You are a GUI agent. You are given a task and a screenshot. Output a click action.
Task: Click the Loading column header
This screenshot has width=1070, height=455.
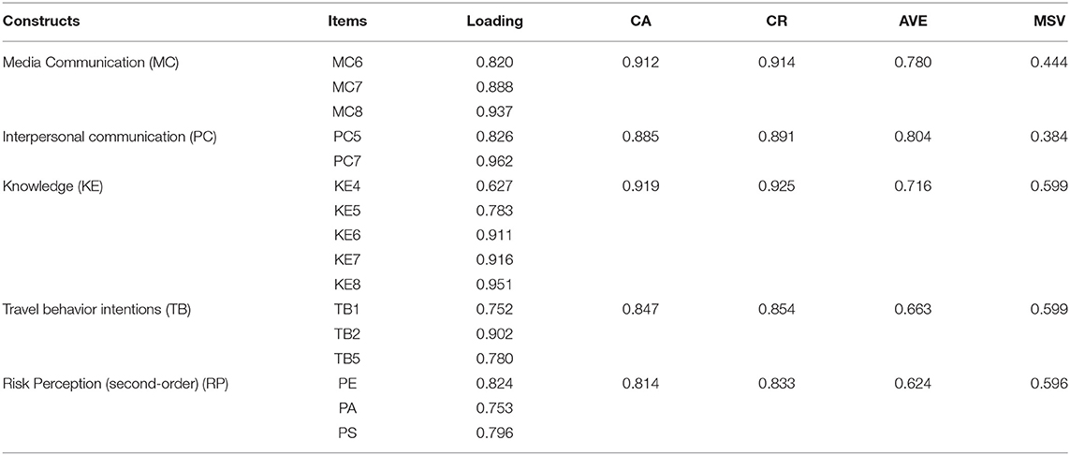(494, 22)
